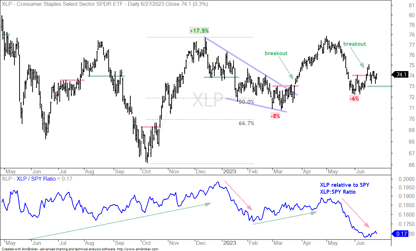Click the XLP relative to SPY label
The height and width of the screenshot is (251, 416).
pos(344,185)
